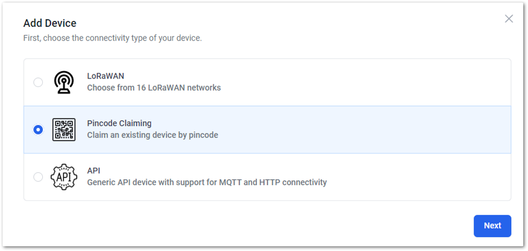The image size is (528, 251).
Task: Select the Pincode Claiming radio button
Action: click(38, 129)
